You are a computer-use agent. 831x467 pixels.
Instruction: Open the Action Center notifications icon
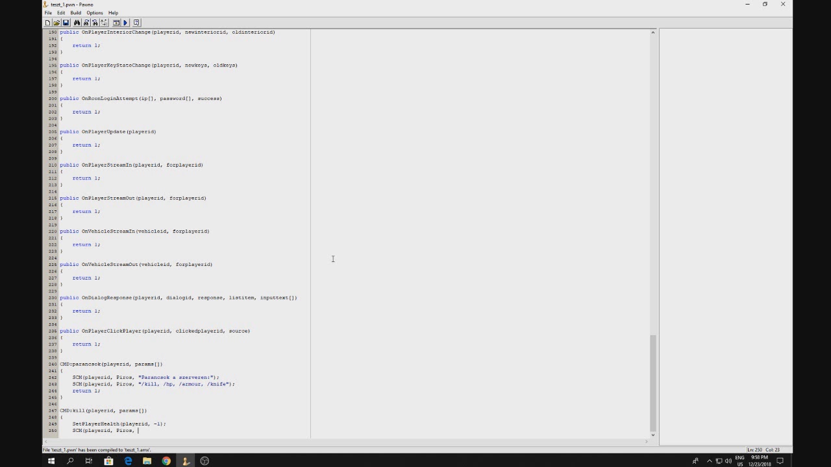780,461
